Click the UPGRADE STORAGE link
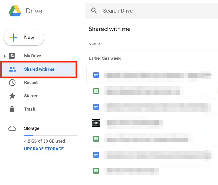This screenshot has width=218, height=185. coord(44,149)
